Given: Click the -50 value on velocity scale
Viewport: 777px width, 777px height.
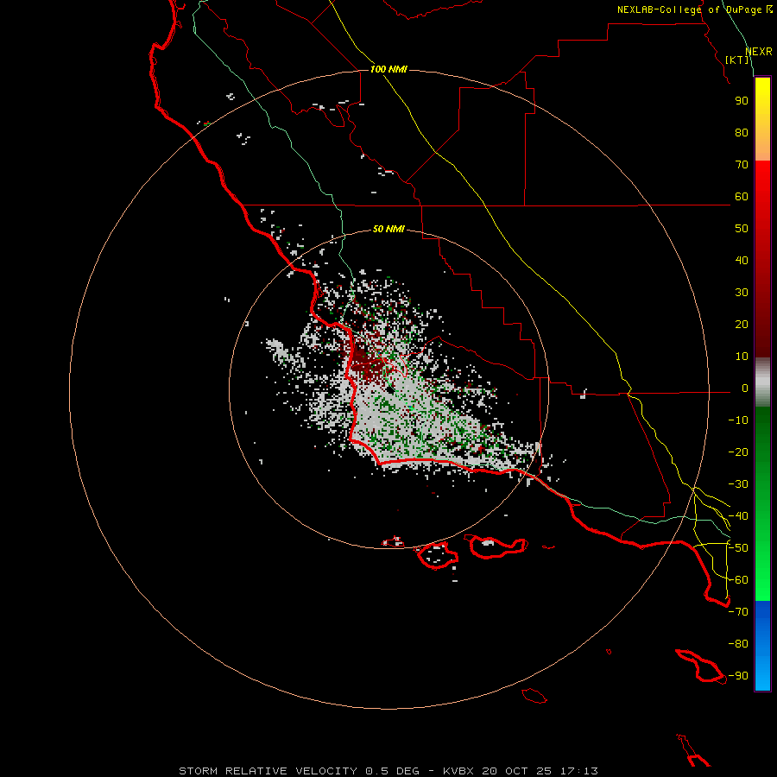Looking at the screenshot, I should click(738, 548).
